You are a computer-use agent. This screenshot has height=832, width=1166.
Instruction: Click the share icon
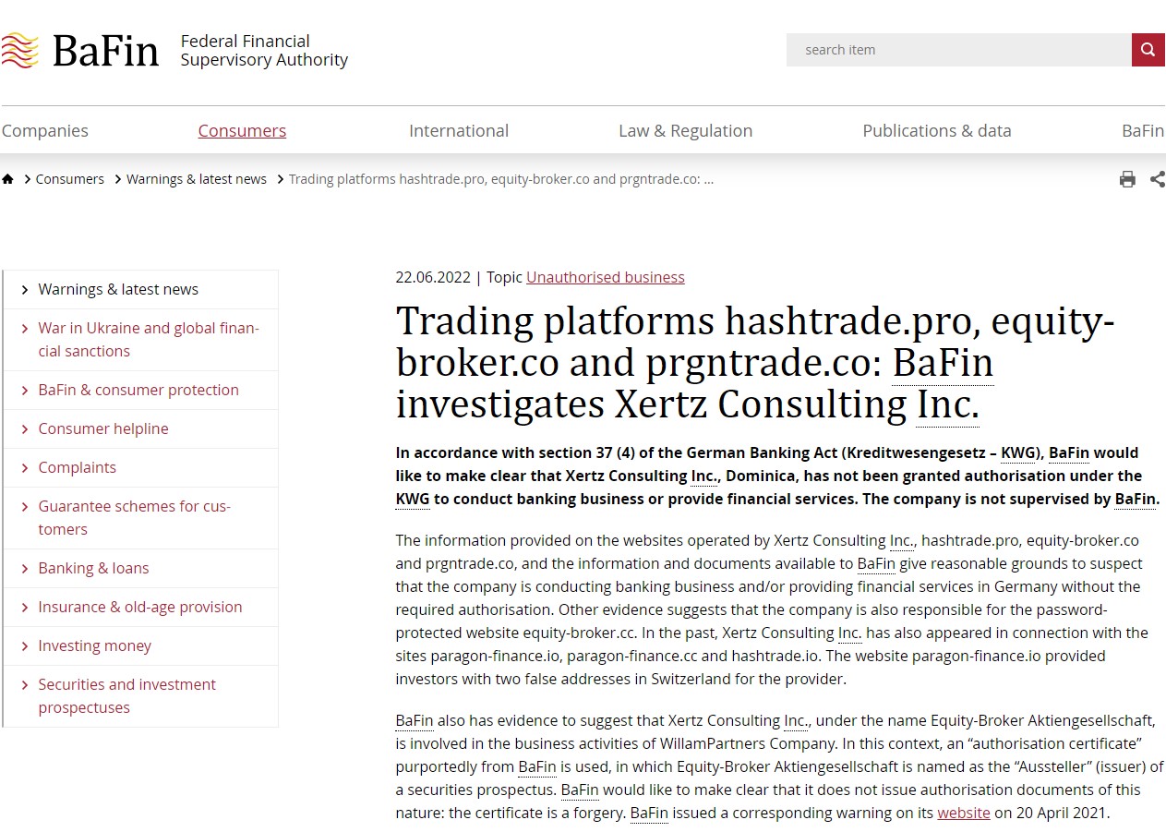(x=1158, y=179)
